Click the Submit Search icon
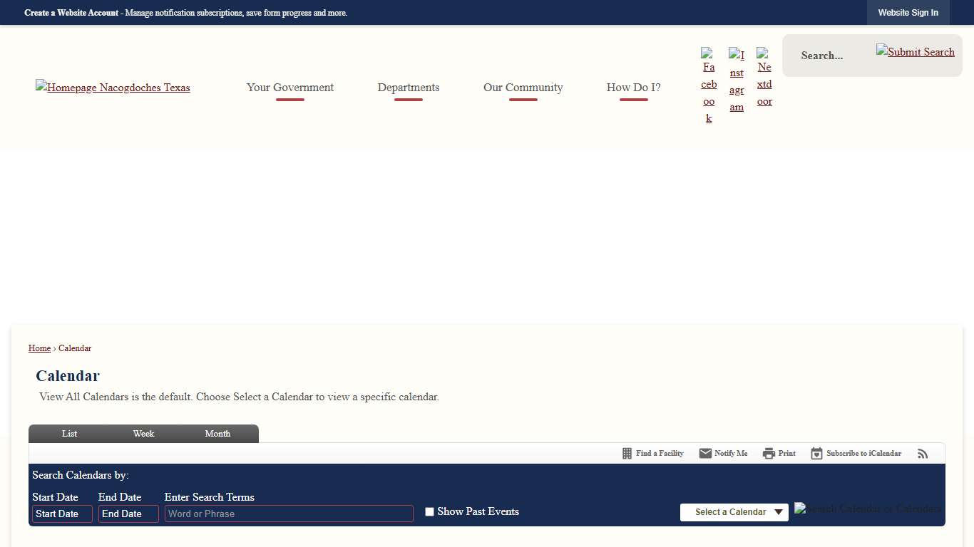The width and height of the screenshot is (974, 547). (916, 51)
